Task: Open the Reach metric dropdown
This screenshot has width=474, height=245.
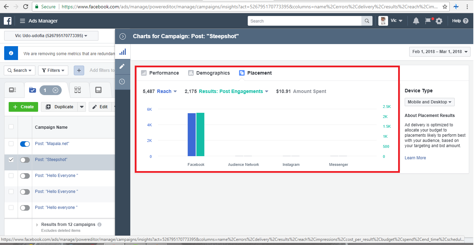Action: click(167, 91)
